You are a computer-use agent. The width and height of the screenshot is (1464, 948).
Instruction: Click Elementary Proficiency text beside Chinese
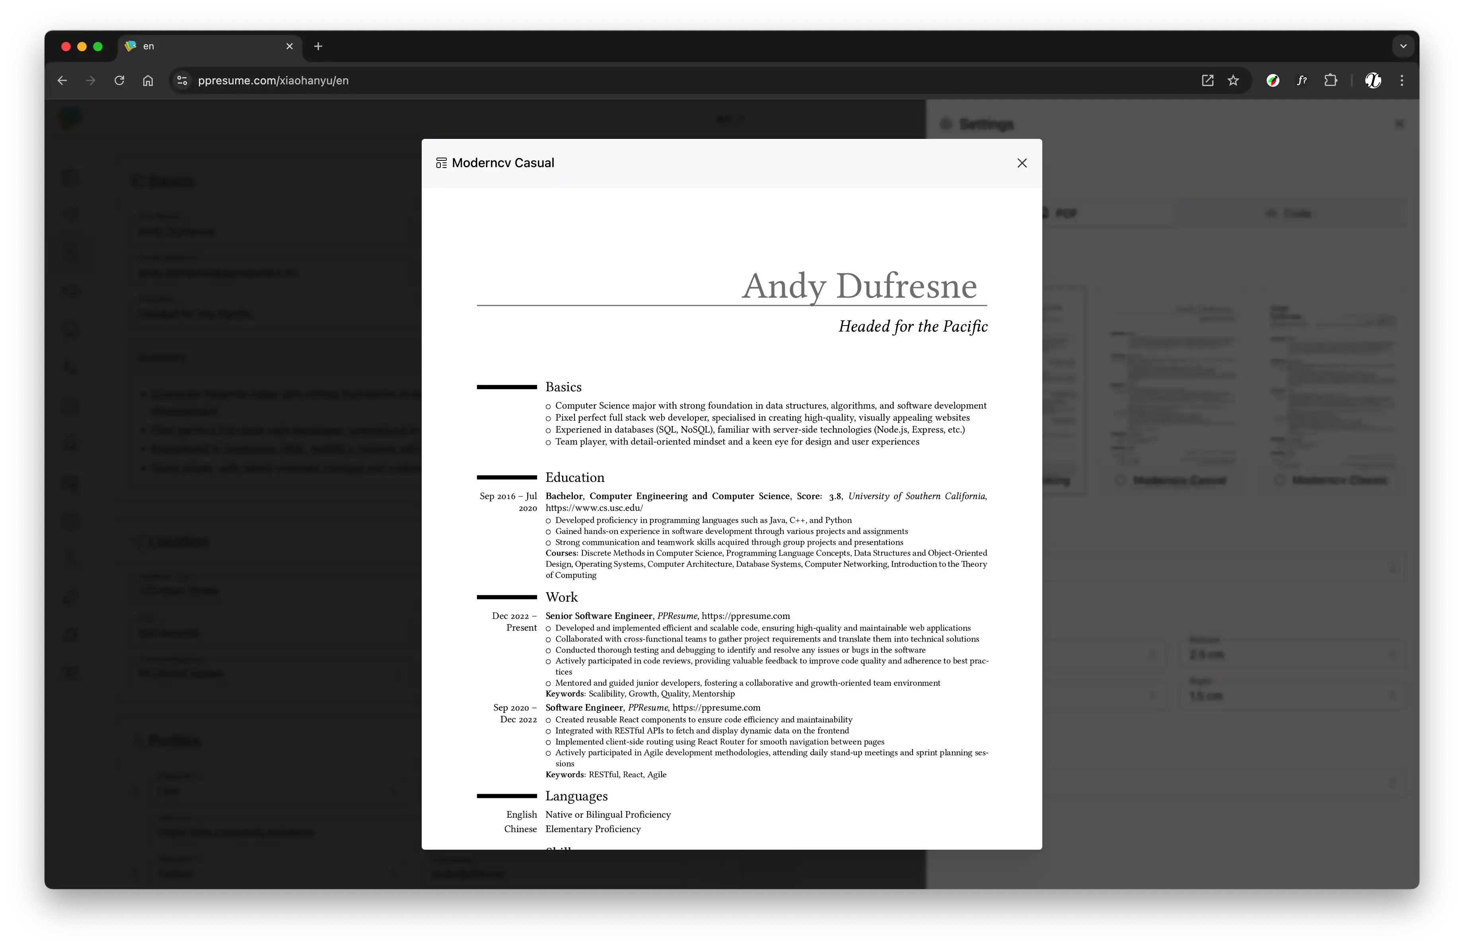coord(593,829)
